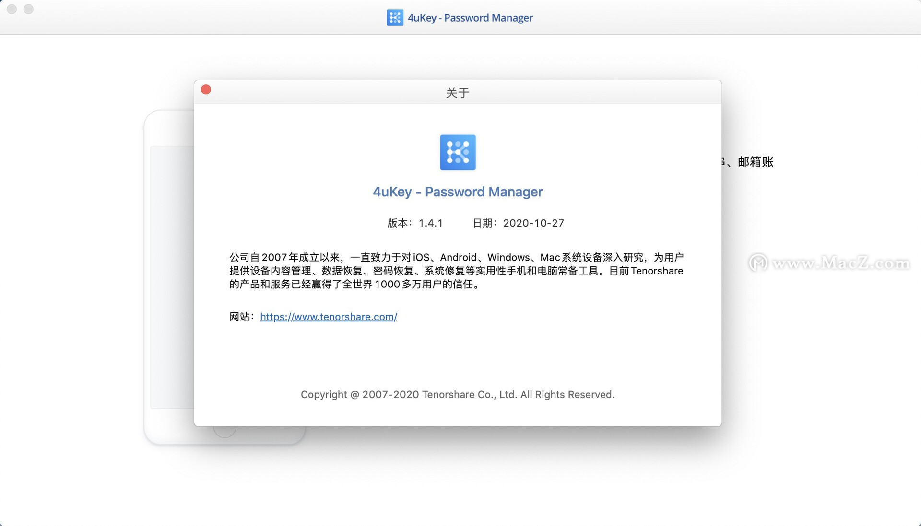
Task: Click the description line starting 提供设备内容管理
Action: coord(456,271)
